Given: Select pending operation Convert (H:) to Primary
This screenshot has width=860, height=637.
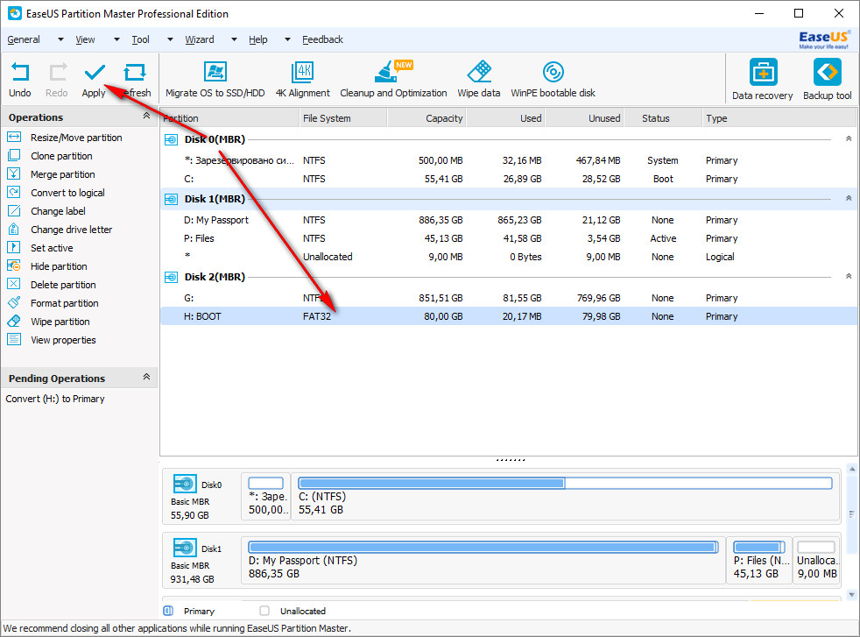Looking at the screenshot, I should (55, 399).
